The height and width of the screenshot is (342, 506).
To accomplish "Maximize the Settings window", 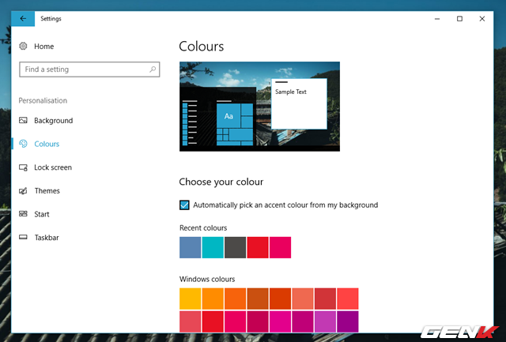I will (x=459, y=19).
